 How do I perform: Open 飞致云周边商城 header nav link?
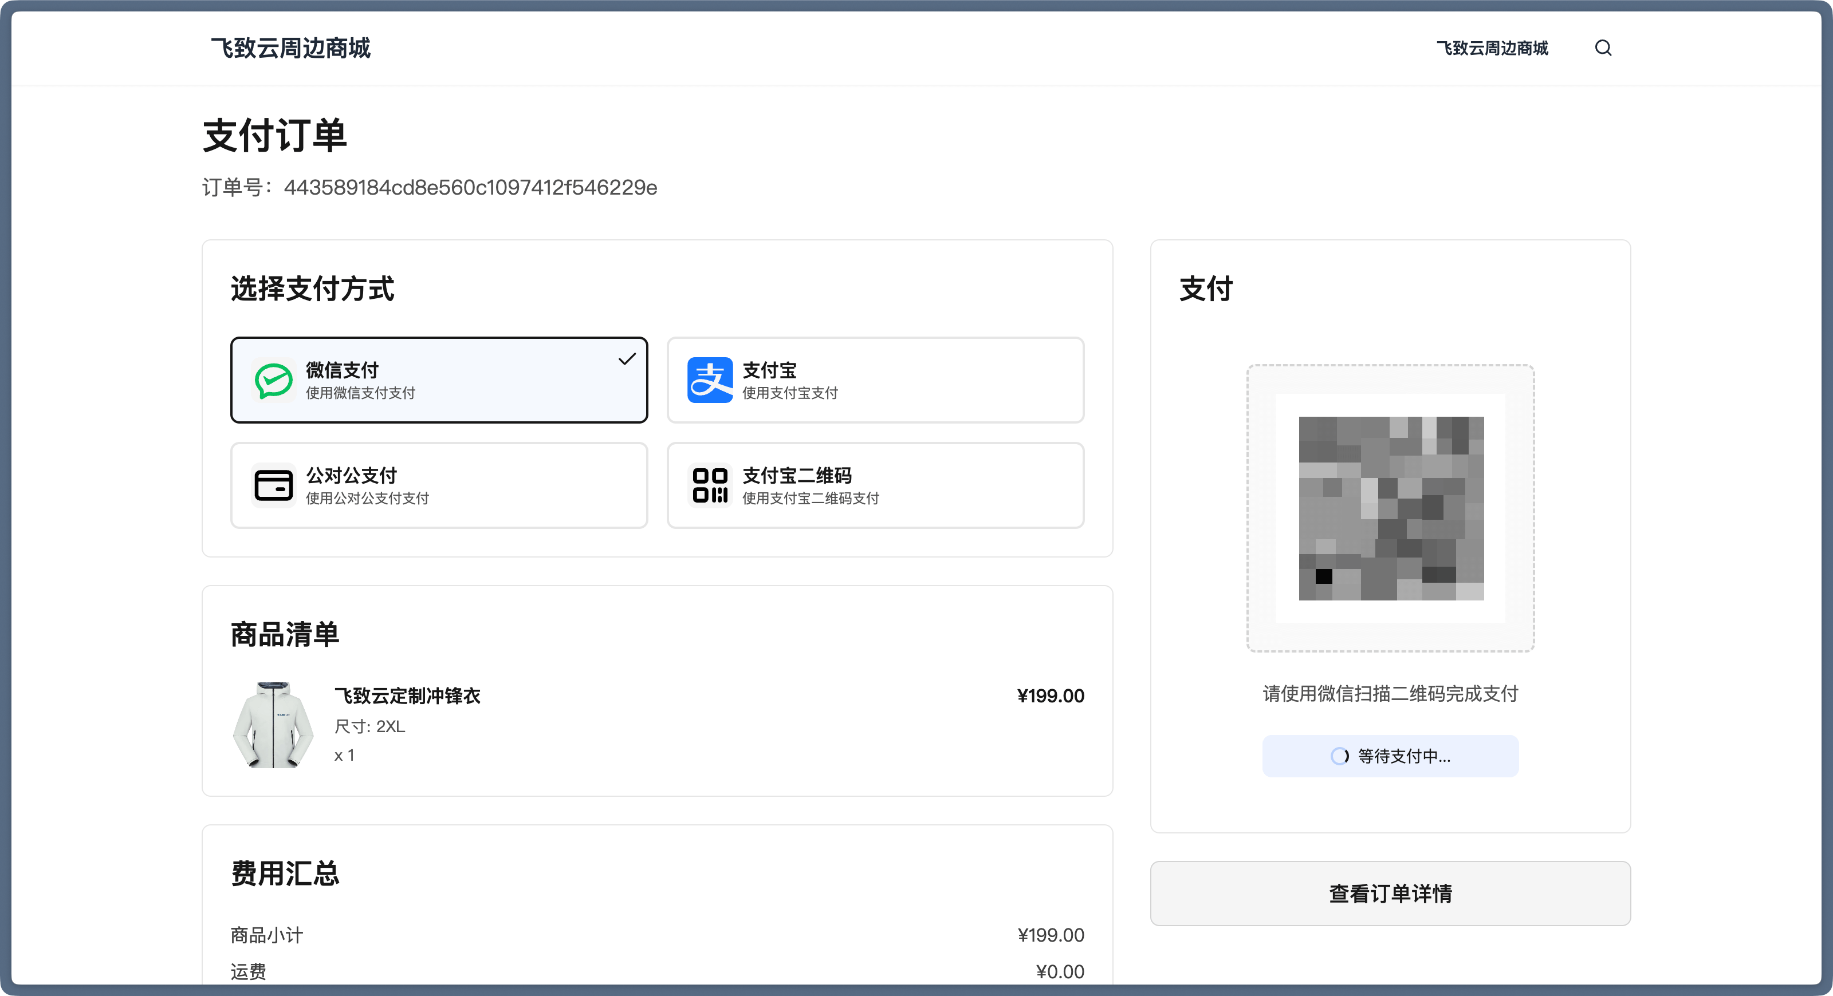coord(1492,48)
